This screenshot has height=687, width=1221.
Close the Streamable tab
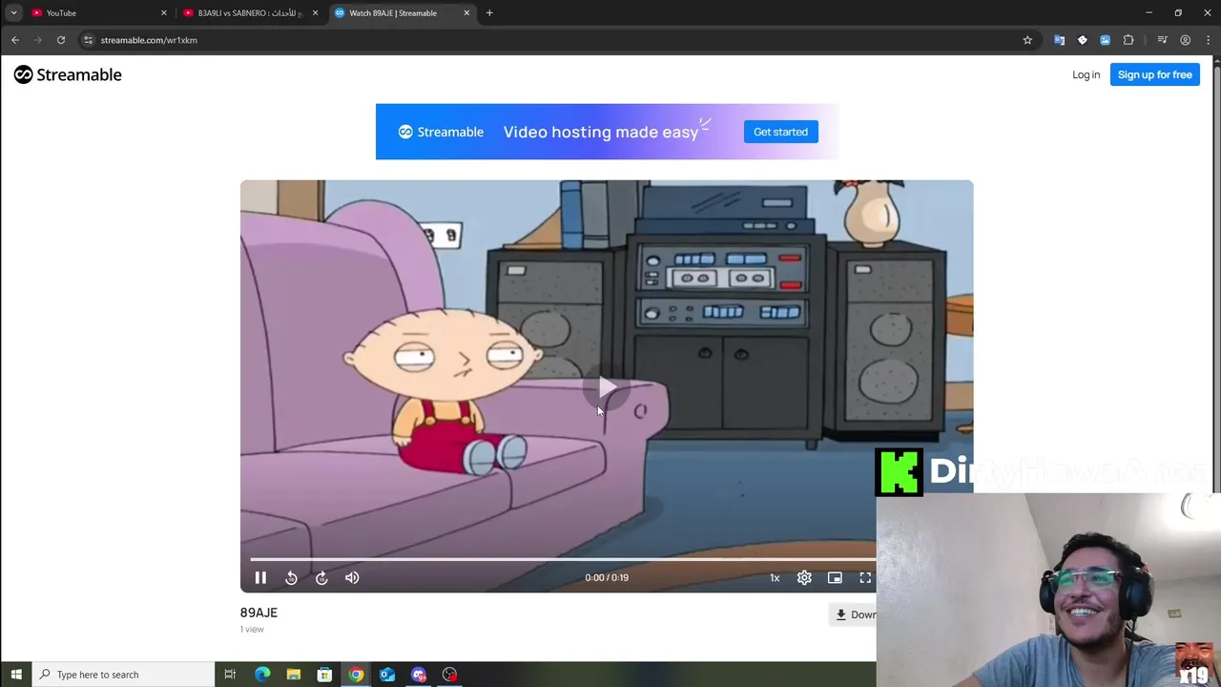click(466, 13)
